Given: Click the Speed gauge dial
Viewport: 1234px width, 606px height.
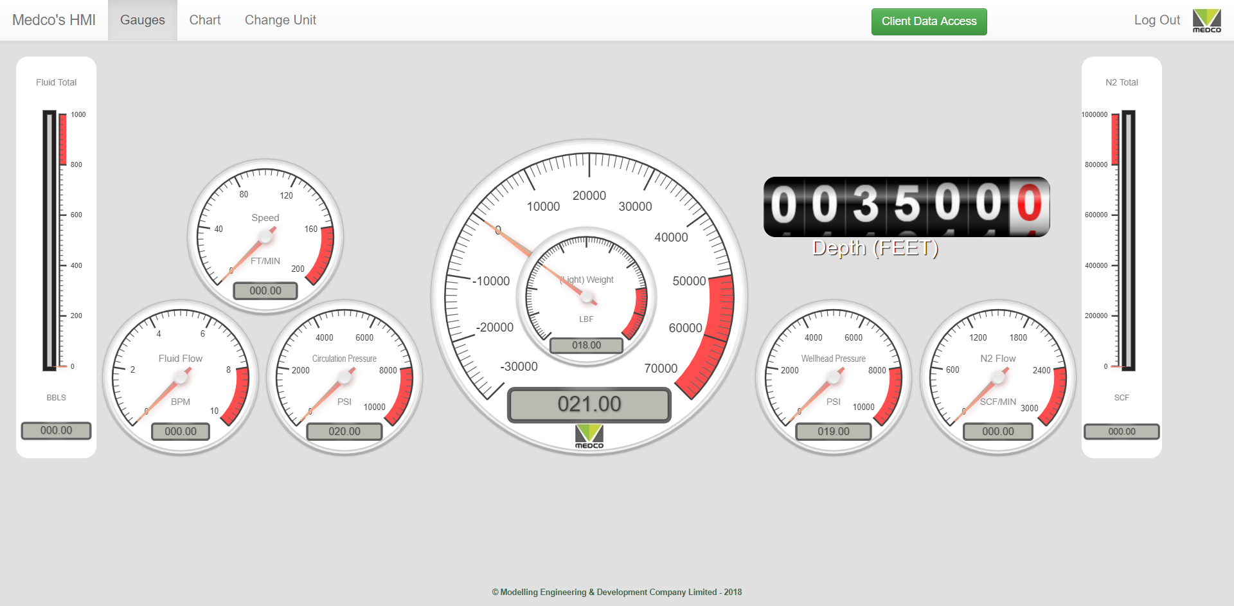Looking at the screenshot, I should (265, 236).
